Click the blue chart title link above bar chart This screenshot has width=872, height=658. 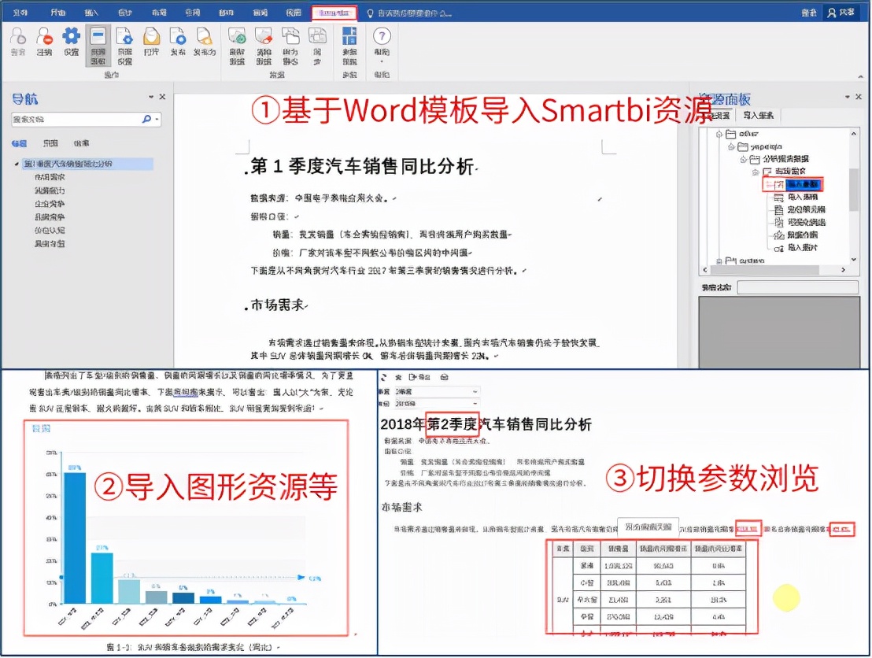(x=41, y=429)
